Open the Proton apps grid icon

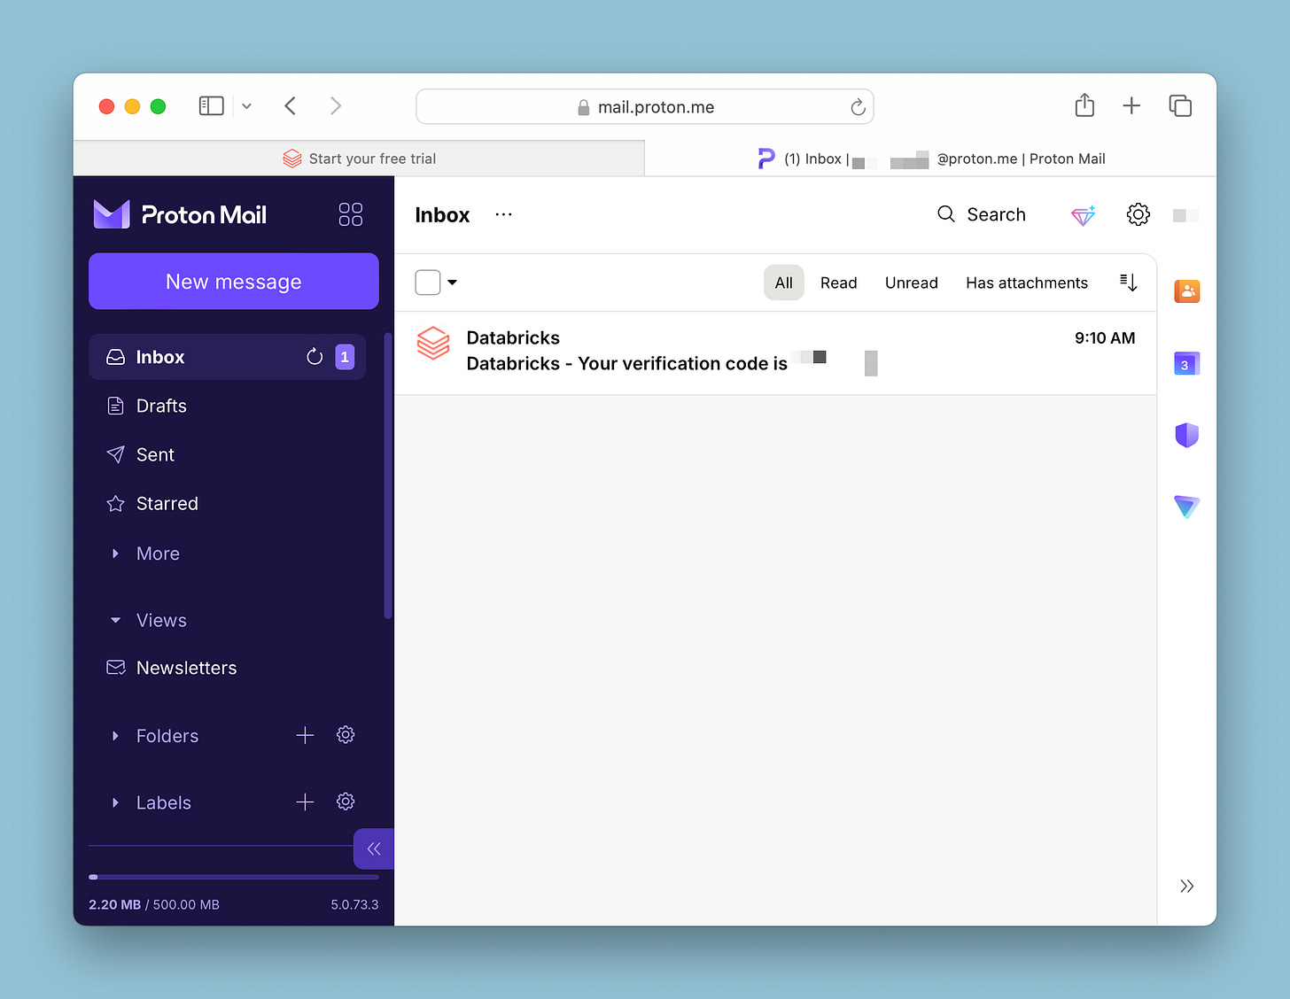pos(351,214)
